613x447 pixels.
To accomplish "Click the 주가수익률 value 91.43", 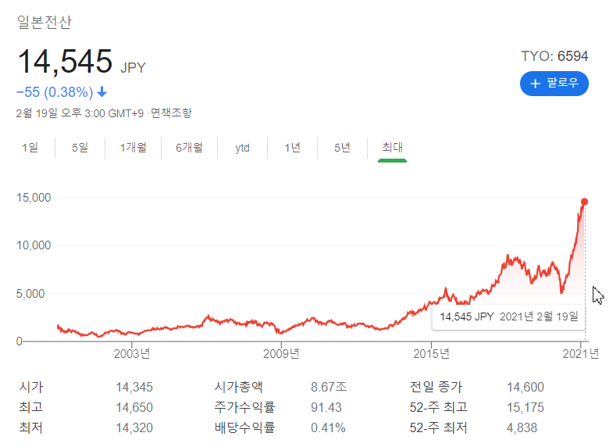I will tap(326, 407).
